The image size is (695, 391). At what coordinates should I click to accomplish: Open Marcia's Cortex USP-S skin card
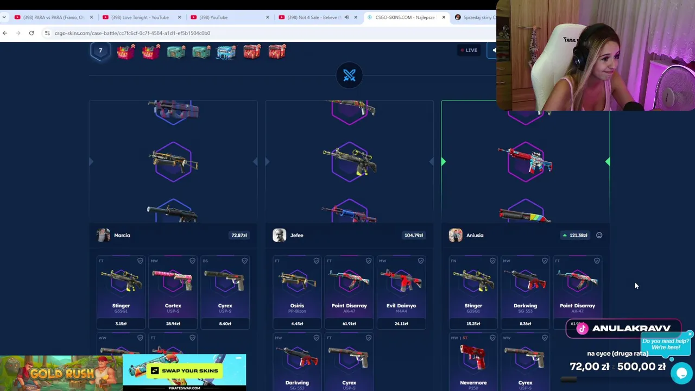173,292
